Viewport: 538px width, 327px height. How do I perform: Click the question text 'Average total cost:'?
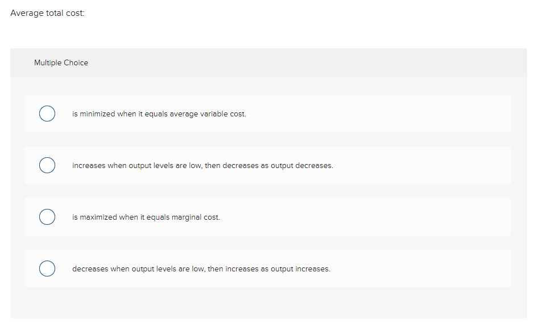[x=47, y=12]
